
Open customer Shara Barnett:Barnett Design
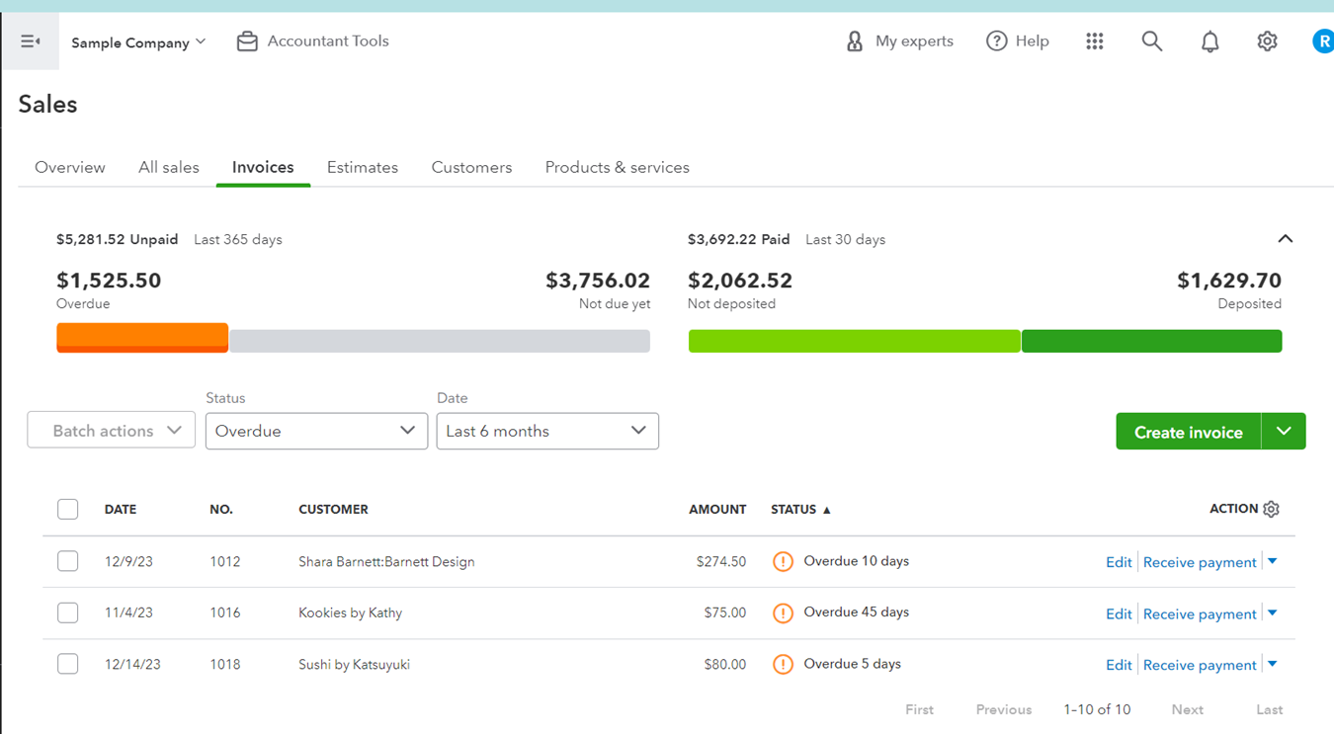coord(386,562)
